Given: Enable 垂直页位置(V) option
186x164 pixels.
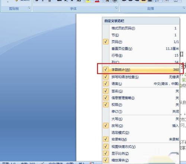Looking at the screenshot, I should (x=141, y=48).
